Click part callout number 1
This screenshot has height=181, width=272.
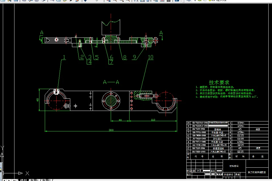pos(64,57)
